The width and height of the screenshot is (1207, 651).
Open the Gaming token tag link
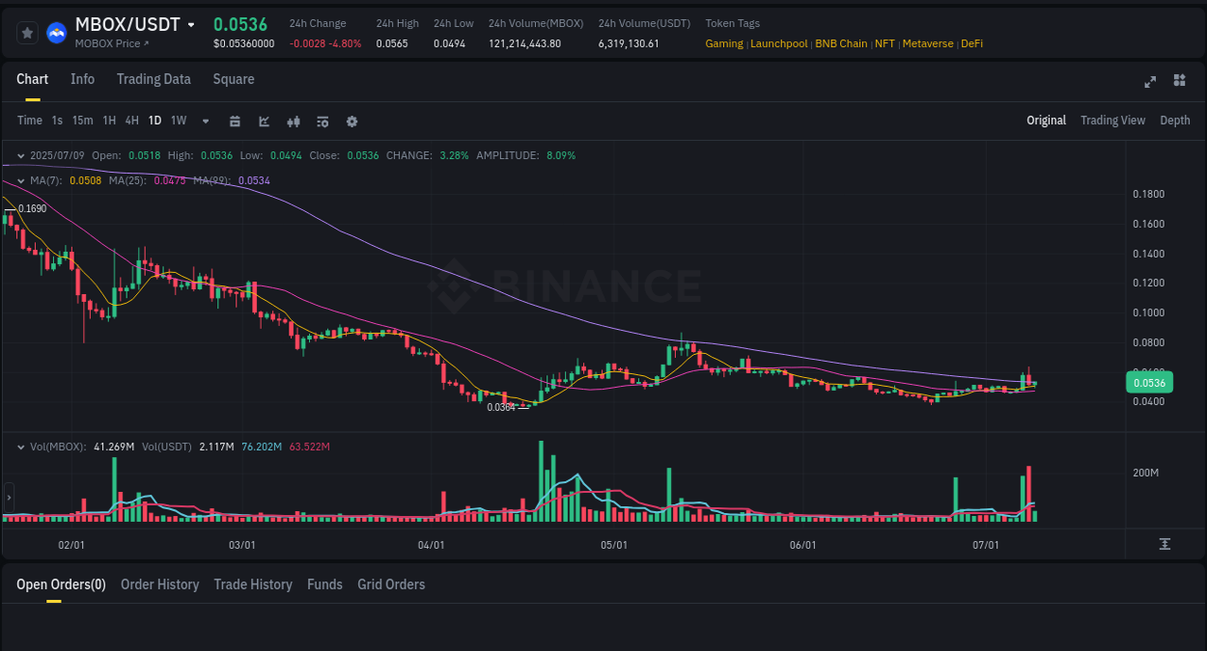pos(724,43)
